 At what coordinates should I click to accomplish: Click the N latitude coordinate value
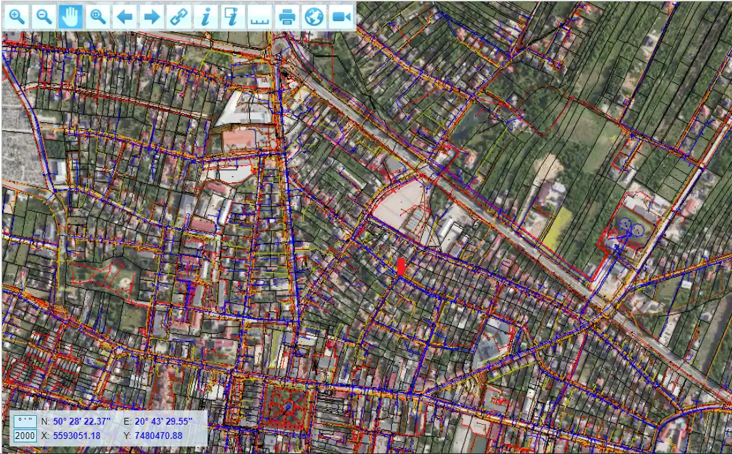coord(81,421)
